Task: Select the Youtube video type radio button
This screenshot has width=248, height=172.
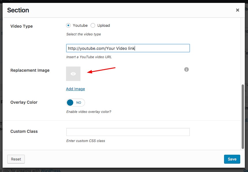Action: tap(68, 25)
